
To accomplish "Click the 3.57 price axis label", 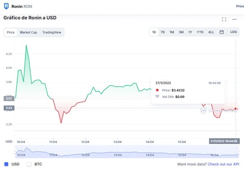I will click(x=9, y=99).
